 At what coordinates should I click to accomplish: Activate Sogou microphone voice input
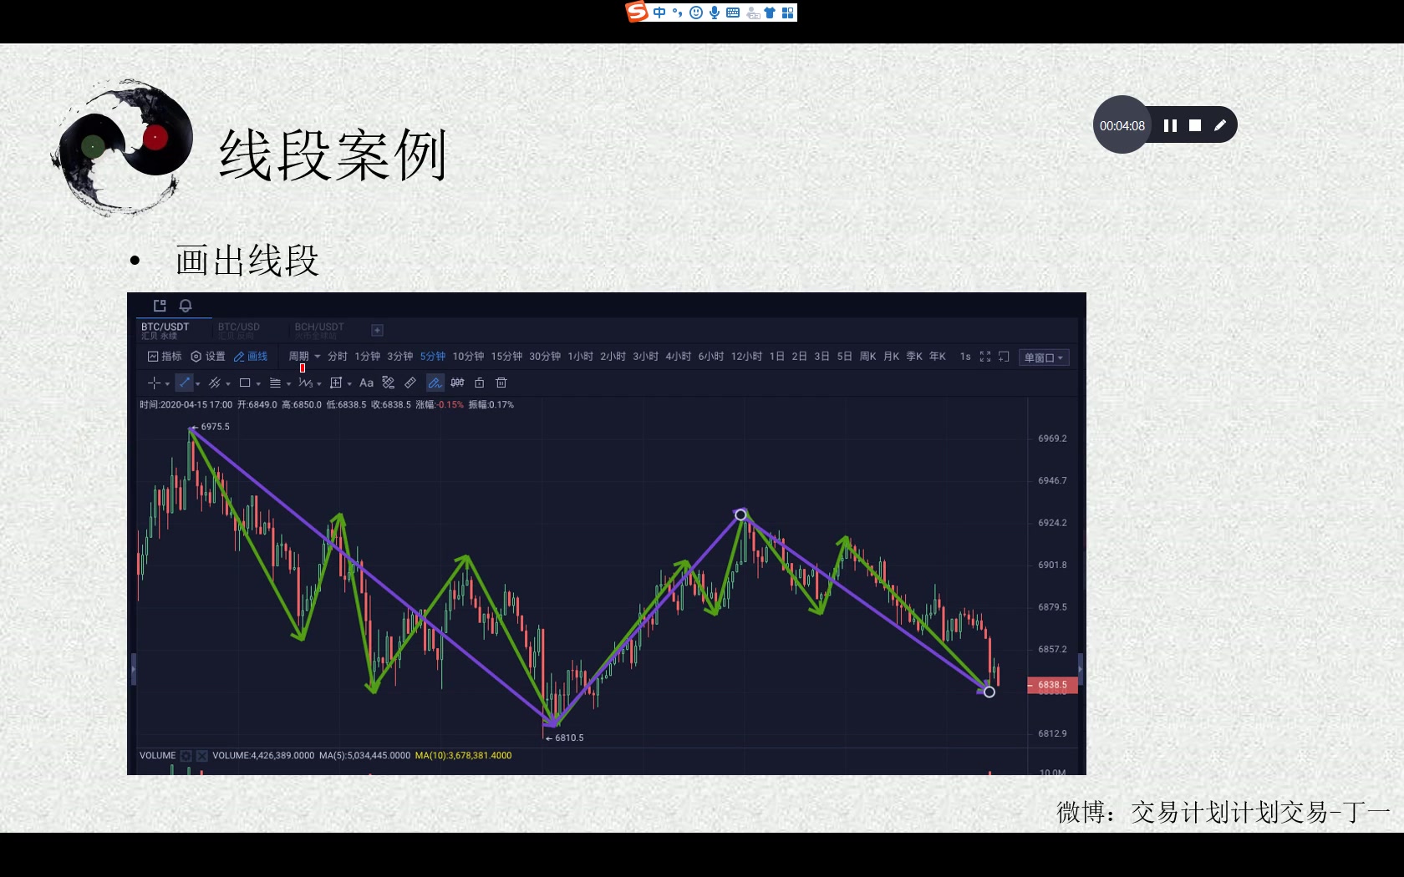pyautogui.click(x=715, y=13)
